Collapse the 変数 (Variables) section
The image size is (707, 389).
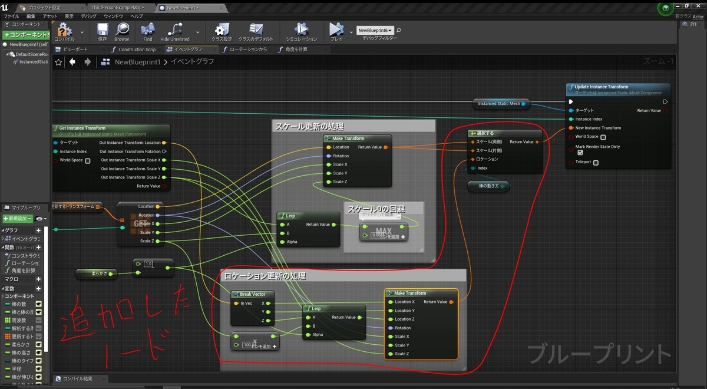click(x=2, y=289)
